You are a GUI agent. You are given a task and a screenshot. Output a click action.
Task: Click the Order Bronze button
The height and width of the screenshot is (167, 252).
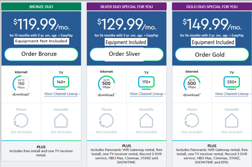[41, 54]
